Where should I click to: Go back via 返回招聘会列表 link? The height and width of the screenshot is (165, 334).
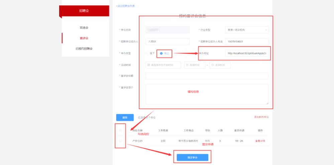[x=125, y=6]
